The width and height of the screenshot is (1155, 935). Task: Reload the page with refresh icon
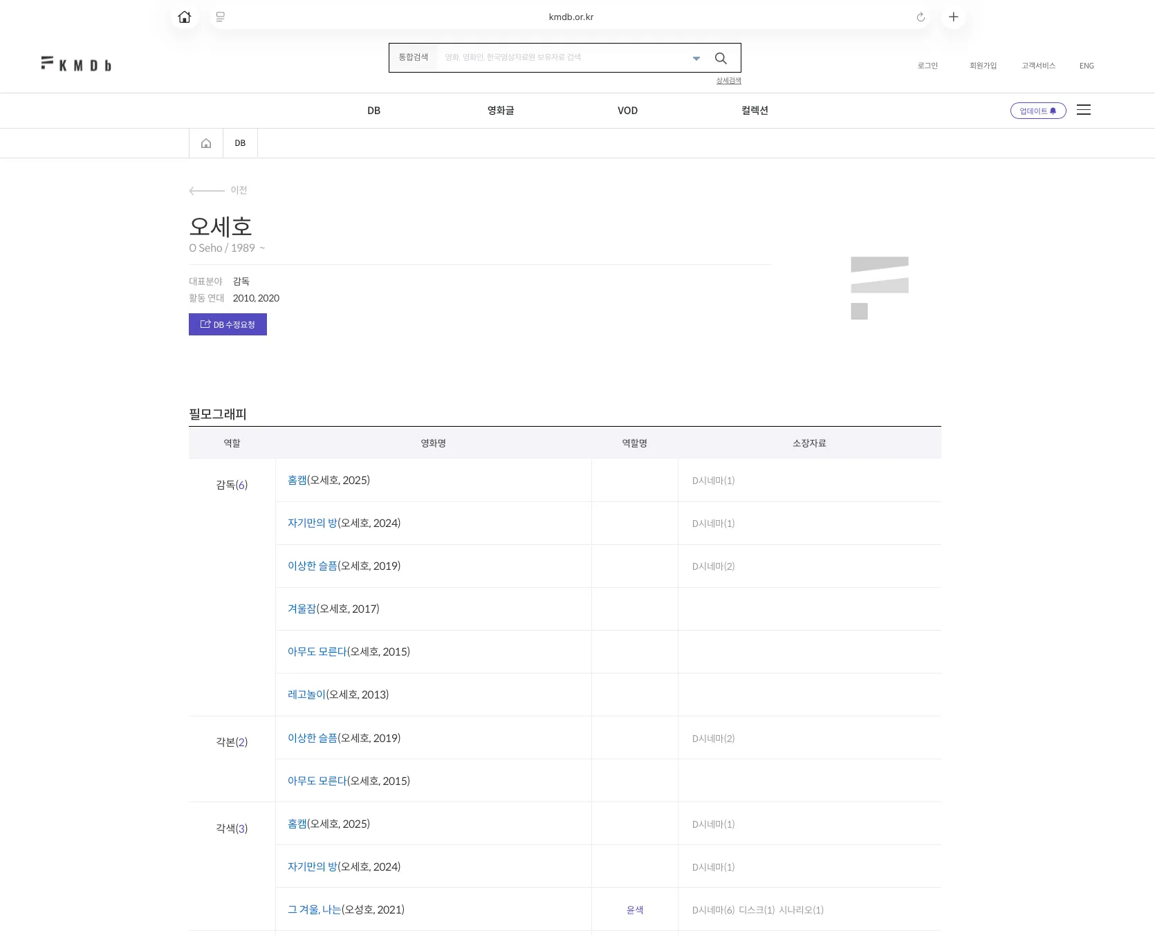pyautogui.click(x=921, y=17)
